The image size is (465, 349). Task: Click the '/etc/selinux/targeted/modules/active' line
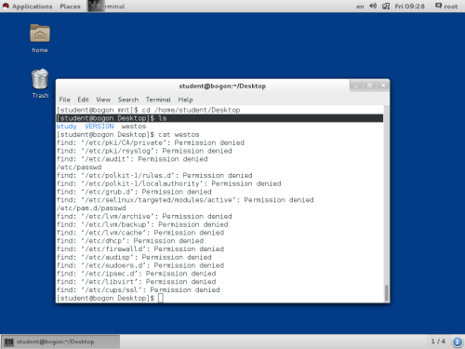click(x=185, y=200)
